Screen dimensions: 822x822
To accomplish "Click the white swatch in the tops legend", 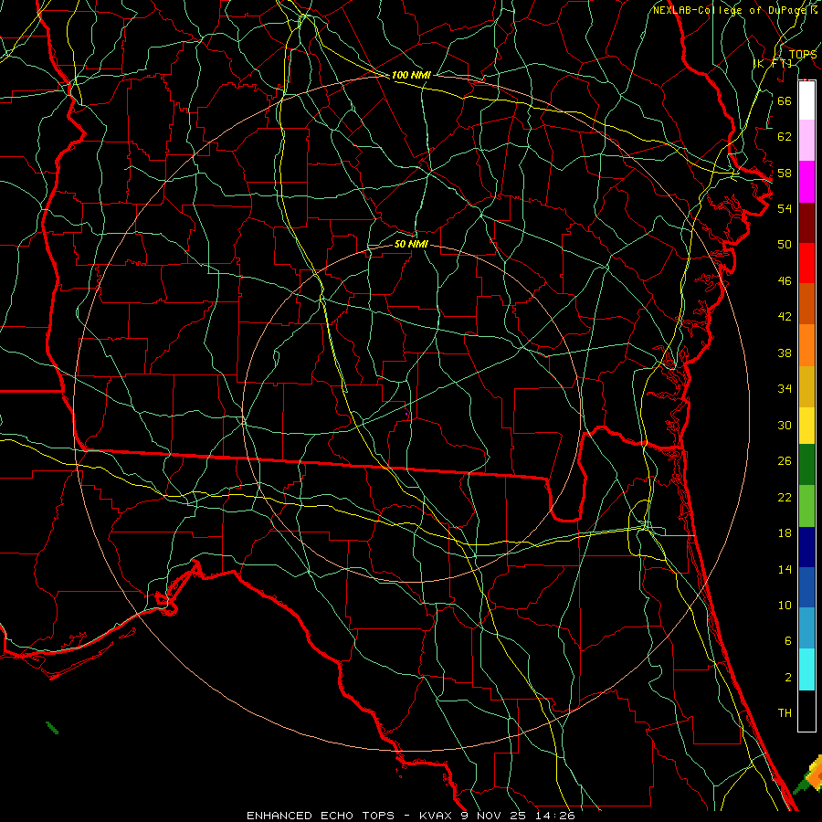I will point(806,100).
